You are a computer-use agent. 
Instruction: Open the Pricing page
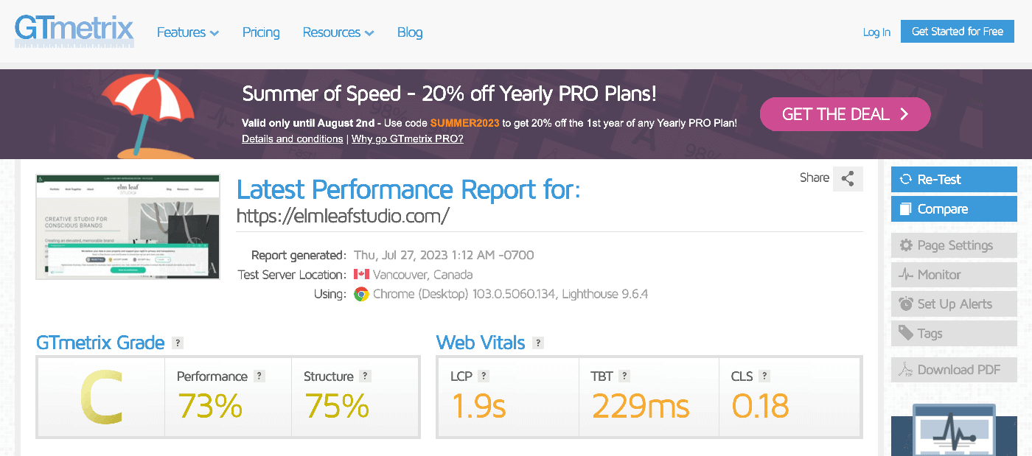261,32
